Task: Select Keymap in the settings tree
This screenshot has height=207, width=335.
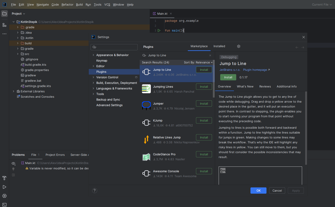Action: point(102,61)
